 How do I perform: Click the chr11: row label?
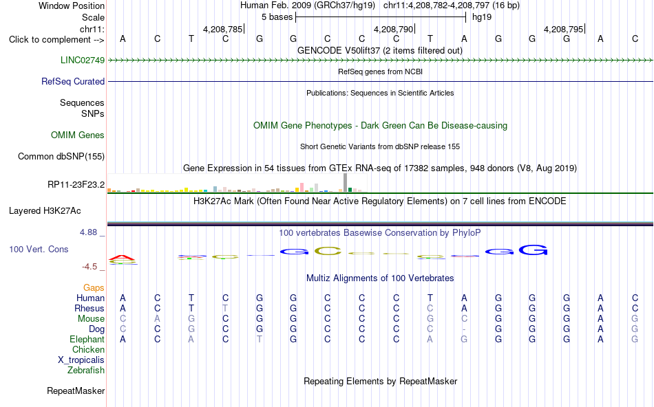pyautogui.click(x=92, y=29)
